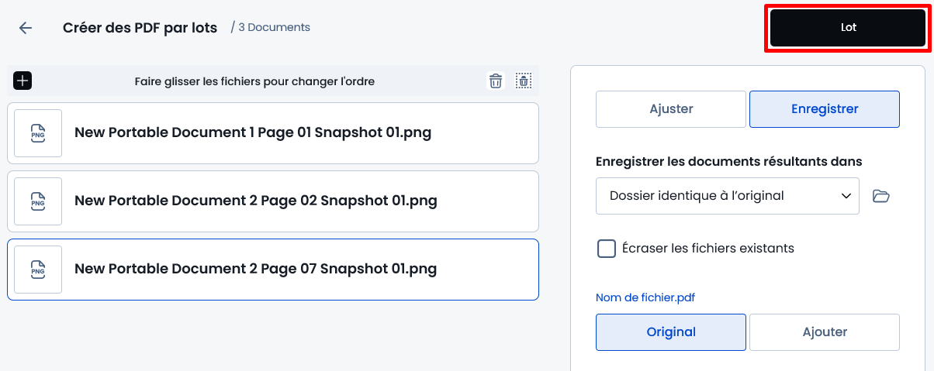Screen dimensions: 934x371
Task: Expand the destination folder dropdown chevron
Action: [846, 196]
